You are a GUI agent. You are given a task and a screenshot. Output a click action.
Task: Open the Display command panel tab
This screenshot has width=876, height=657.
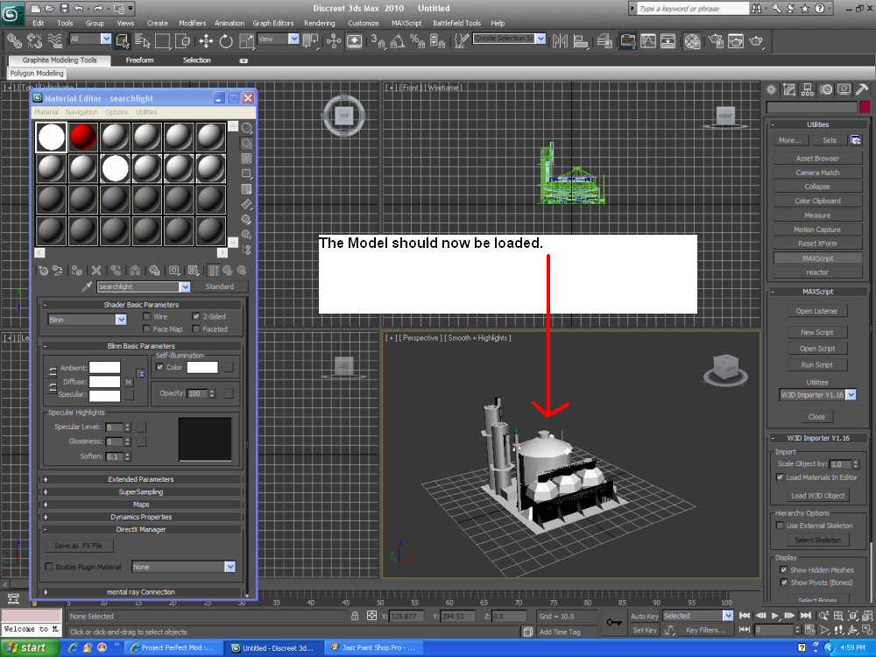pos(844,89)
